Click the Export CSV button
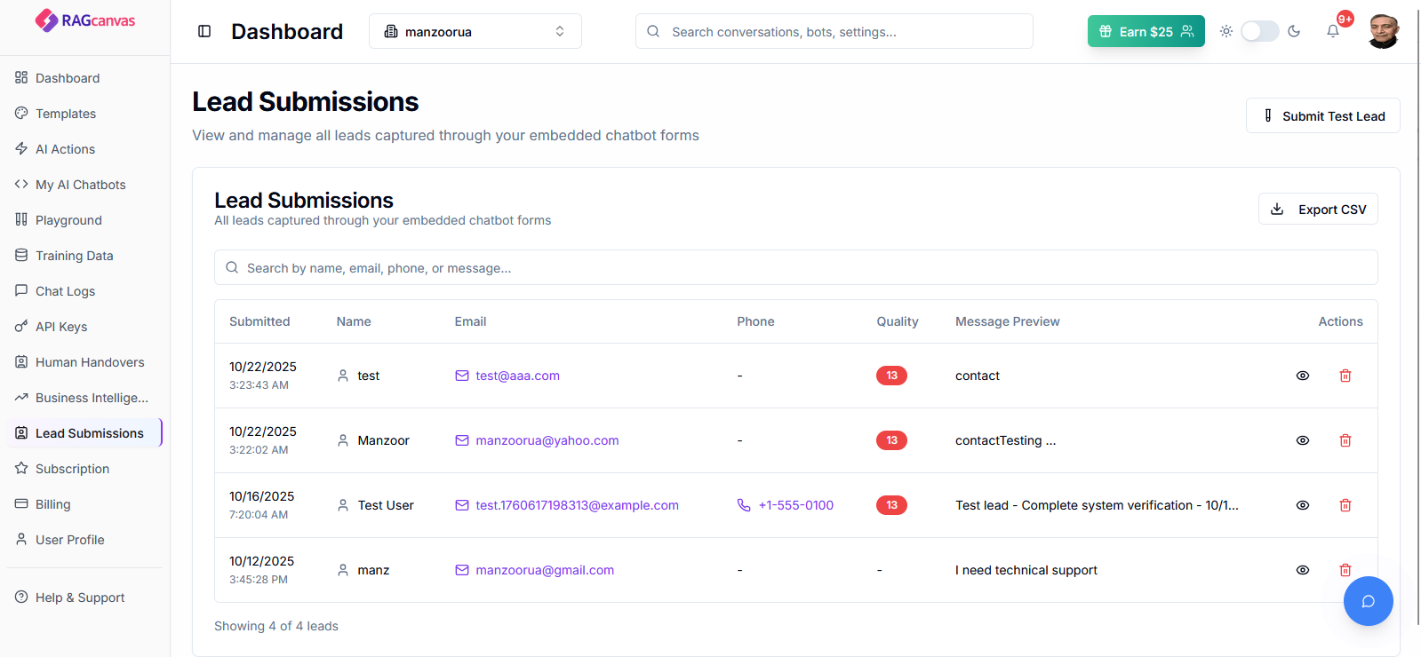Screen dimensions: 1421x657 tap(1318, 210)
